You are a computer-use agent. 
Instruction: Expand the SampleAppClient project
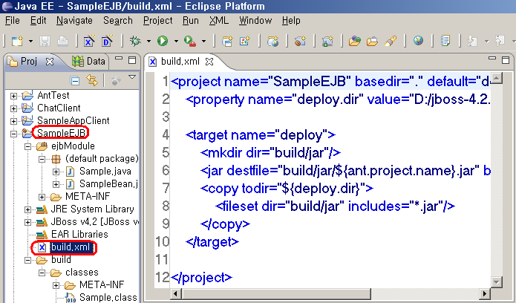[13, 121]
